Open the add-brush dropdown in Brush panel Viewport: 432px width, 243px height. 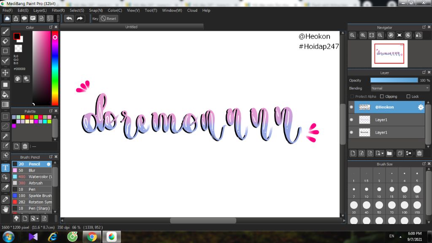pyautogui.click(x=35, y=219)
